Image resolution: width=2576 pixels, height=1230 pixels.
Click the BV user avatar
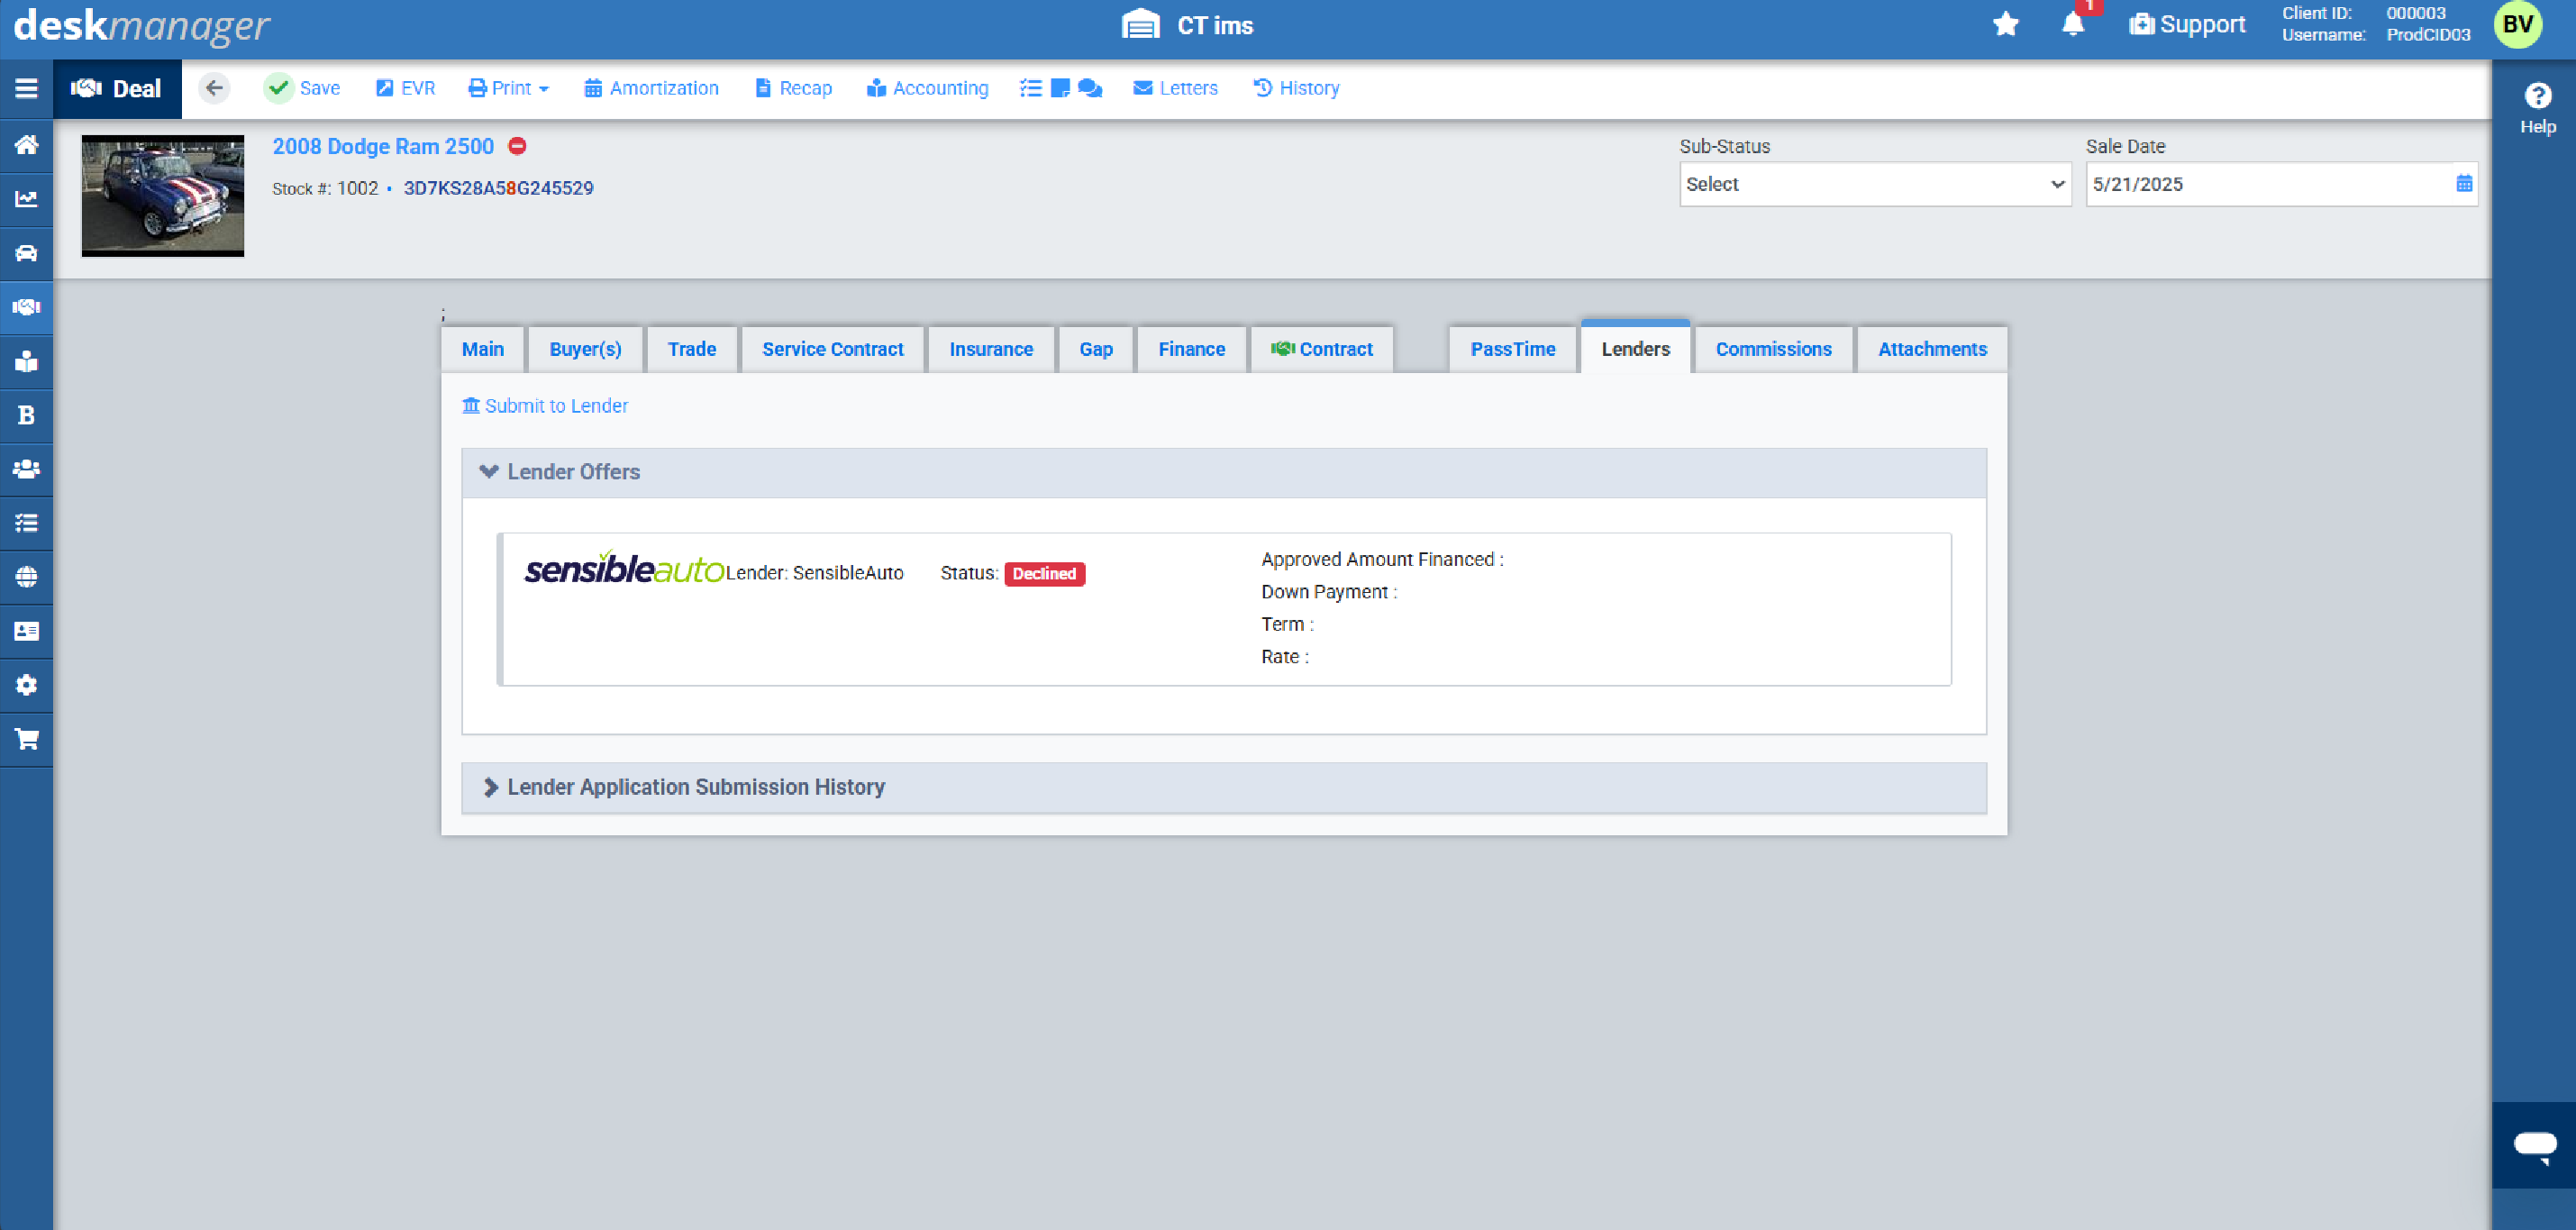click(x=2517, y=25)
